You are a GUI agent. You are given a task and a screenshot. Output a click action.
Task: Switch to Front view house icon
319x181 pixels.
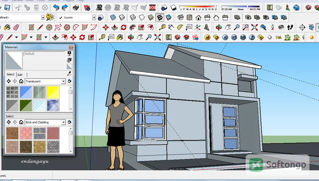tap(198, 17)
